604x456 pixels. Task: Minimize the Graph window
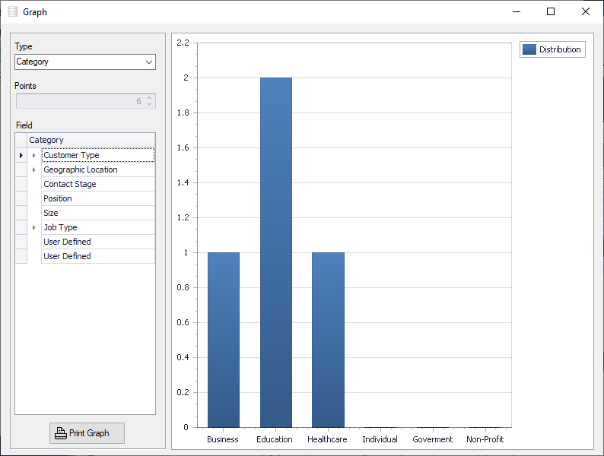(517, 12)
